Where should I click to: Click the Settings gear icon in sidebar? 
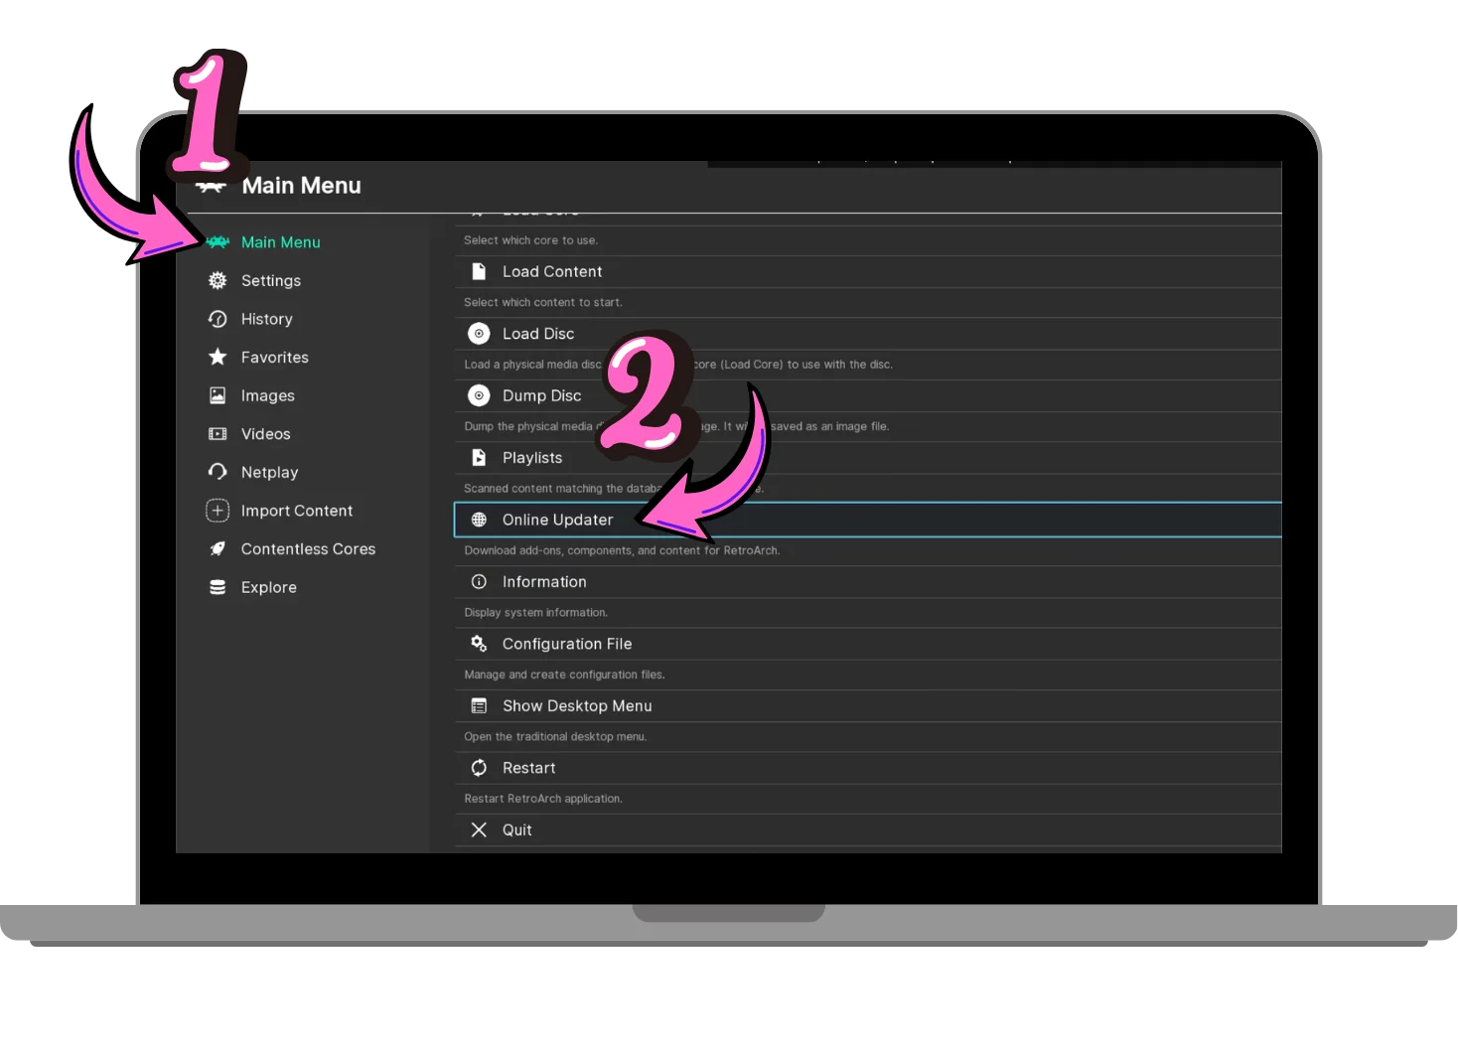tap(218, 281)
